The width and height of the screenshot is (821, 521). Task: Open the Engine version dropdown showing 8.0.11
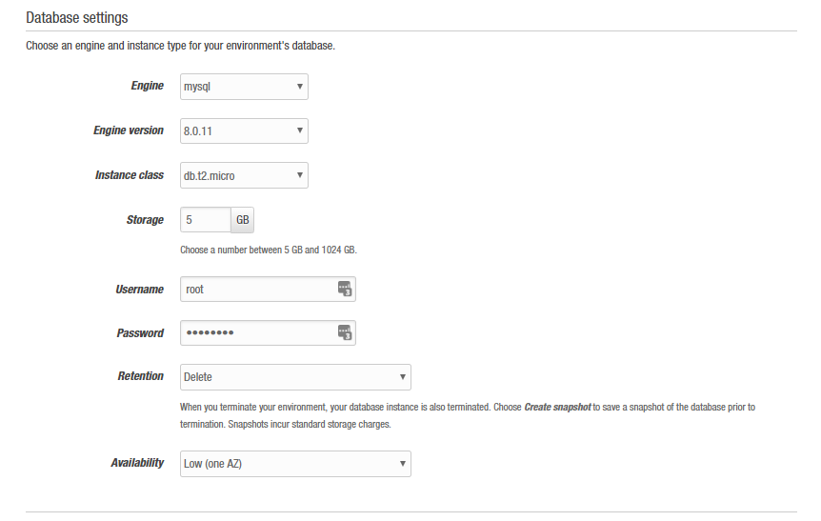tap(244, 130)
